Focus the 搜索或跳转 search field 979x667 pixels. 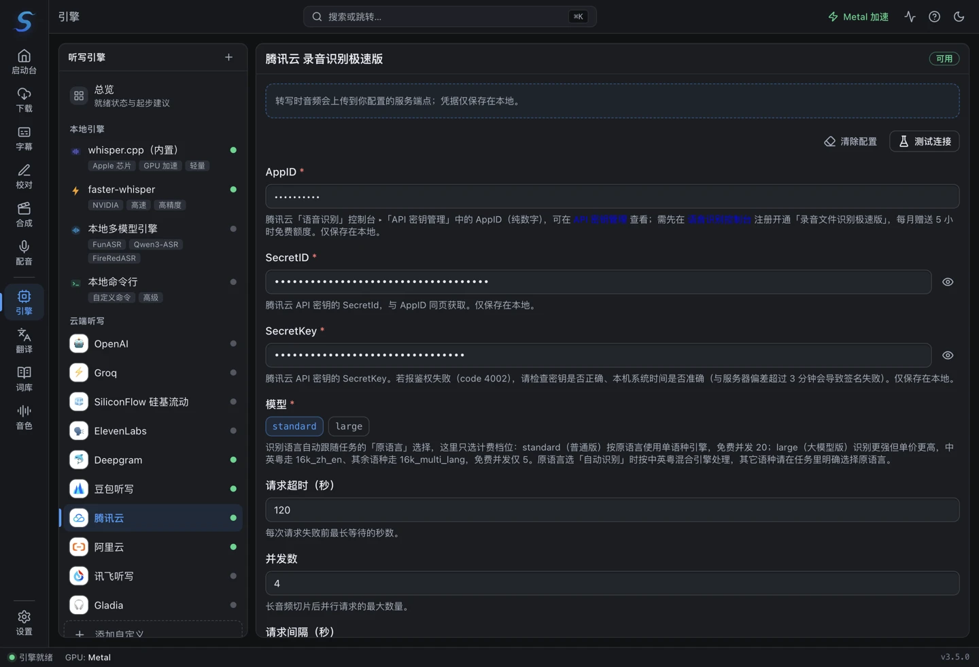point(449,17)
